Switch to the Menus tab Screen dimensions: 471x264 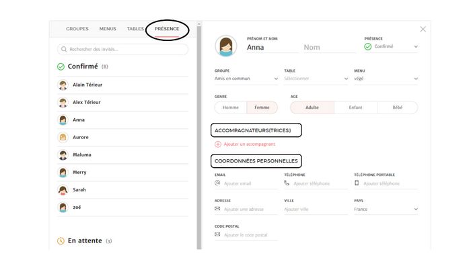coord(108,29)
